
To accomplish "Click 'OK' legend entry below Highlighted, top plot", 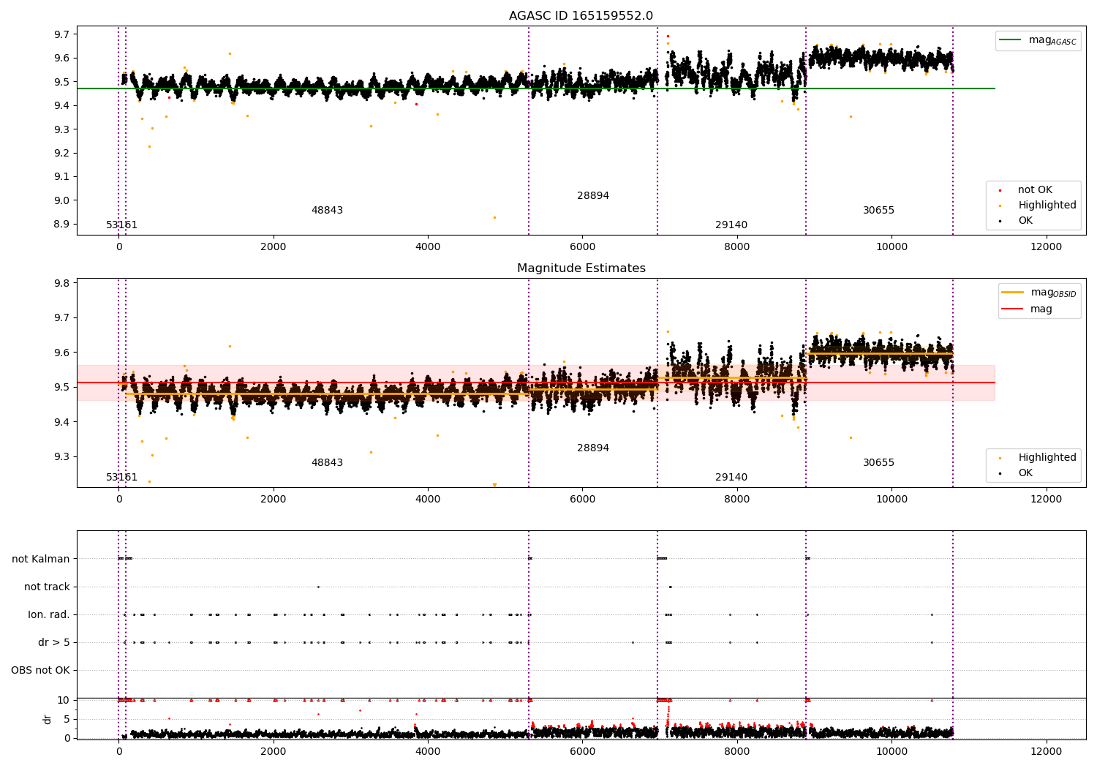I will (x=1025, y=221).
